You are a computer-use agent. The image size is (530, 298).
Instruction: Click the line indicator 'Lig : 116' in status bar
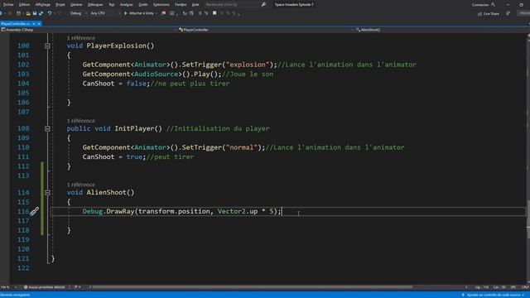point(482,287)
